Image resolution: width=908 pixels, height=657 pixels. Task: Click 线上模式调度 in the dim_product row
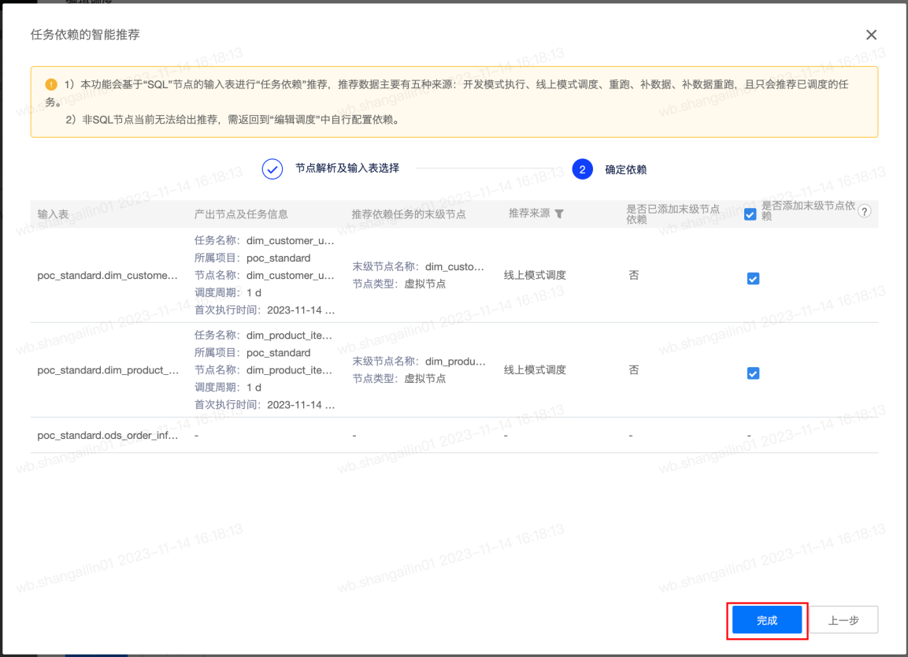coord(535,369)
